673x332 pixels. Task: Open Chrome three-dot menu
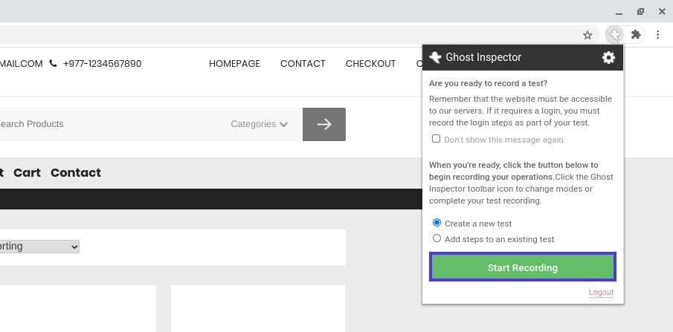[x=657, y=35]
